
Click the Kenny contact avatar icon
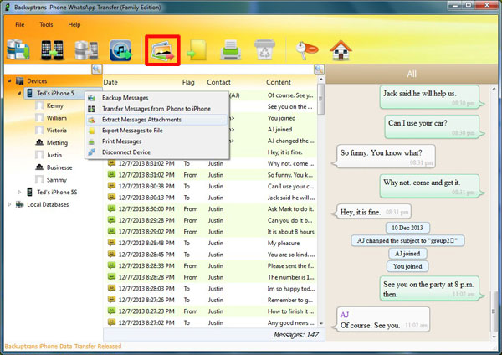[39, 105]
